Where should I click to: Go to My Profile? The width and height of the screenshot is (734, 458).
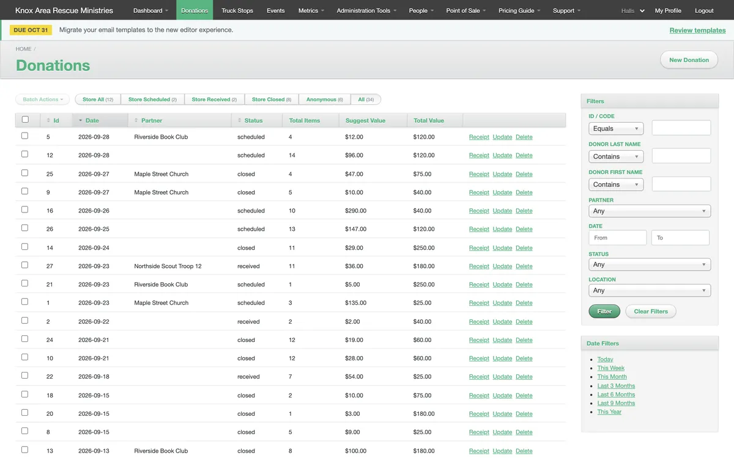pos(668,10)
